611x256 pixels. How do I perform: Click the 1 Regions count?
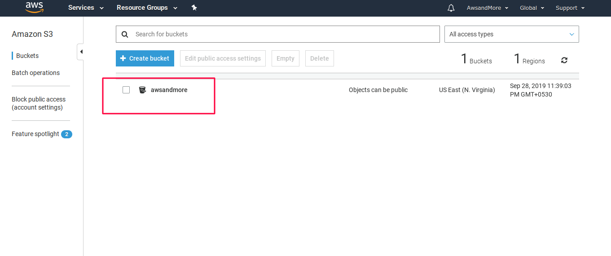(529, 59)
